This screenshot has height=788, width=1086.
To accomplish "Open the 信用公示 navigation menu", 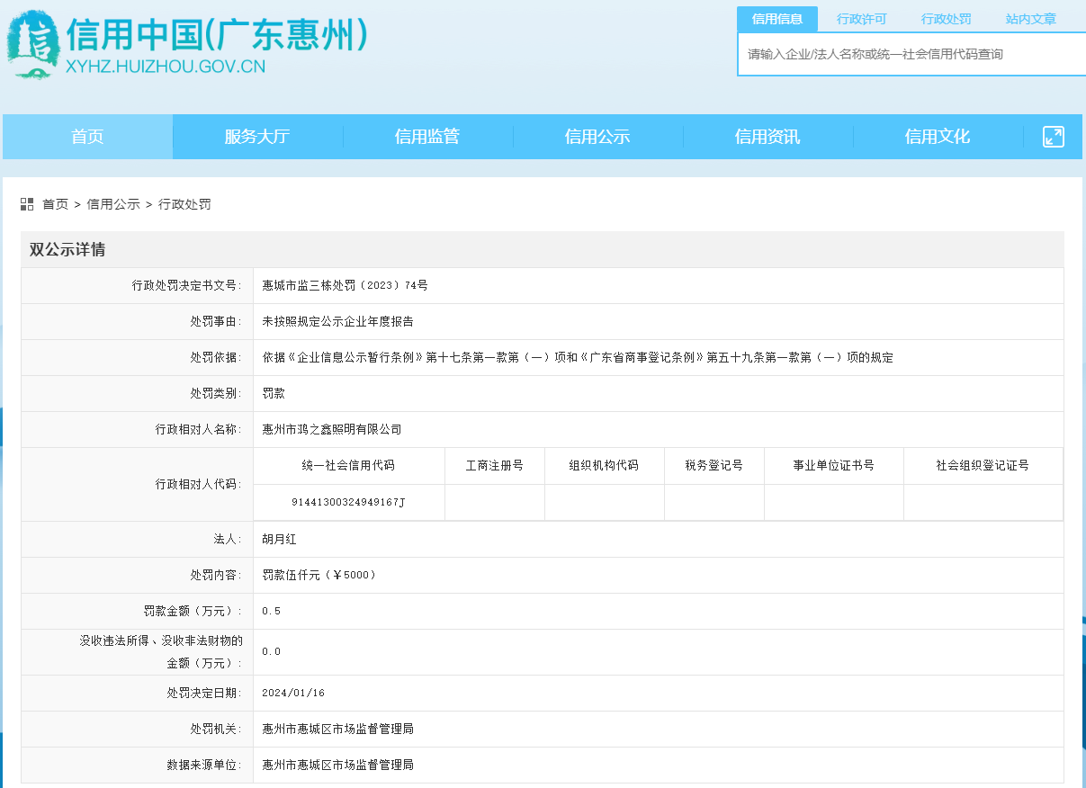I will 597,137.
